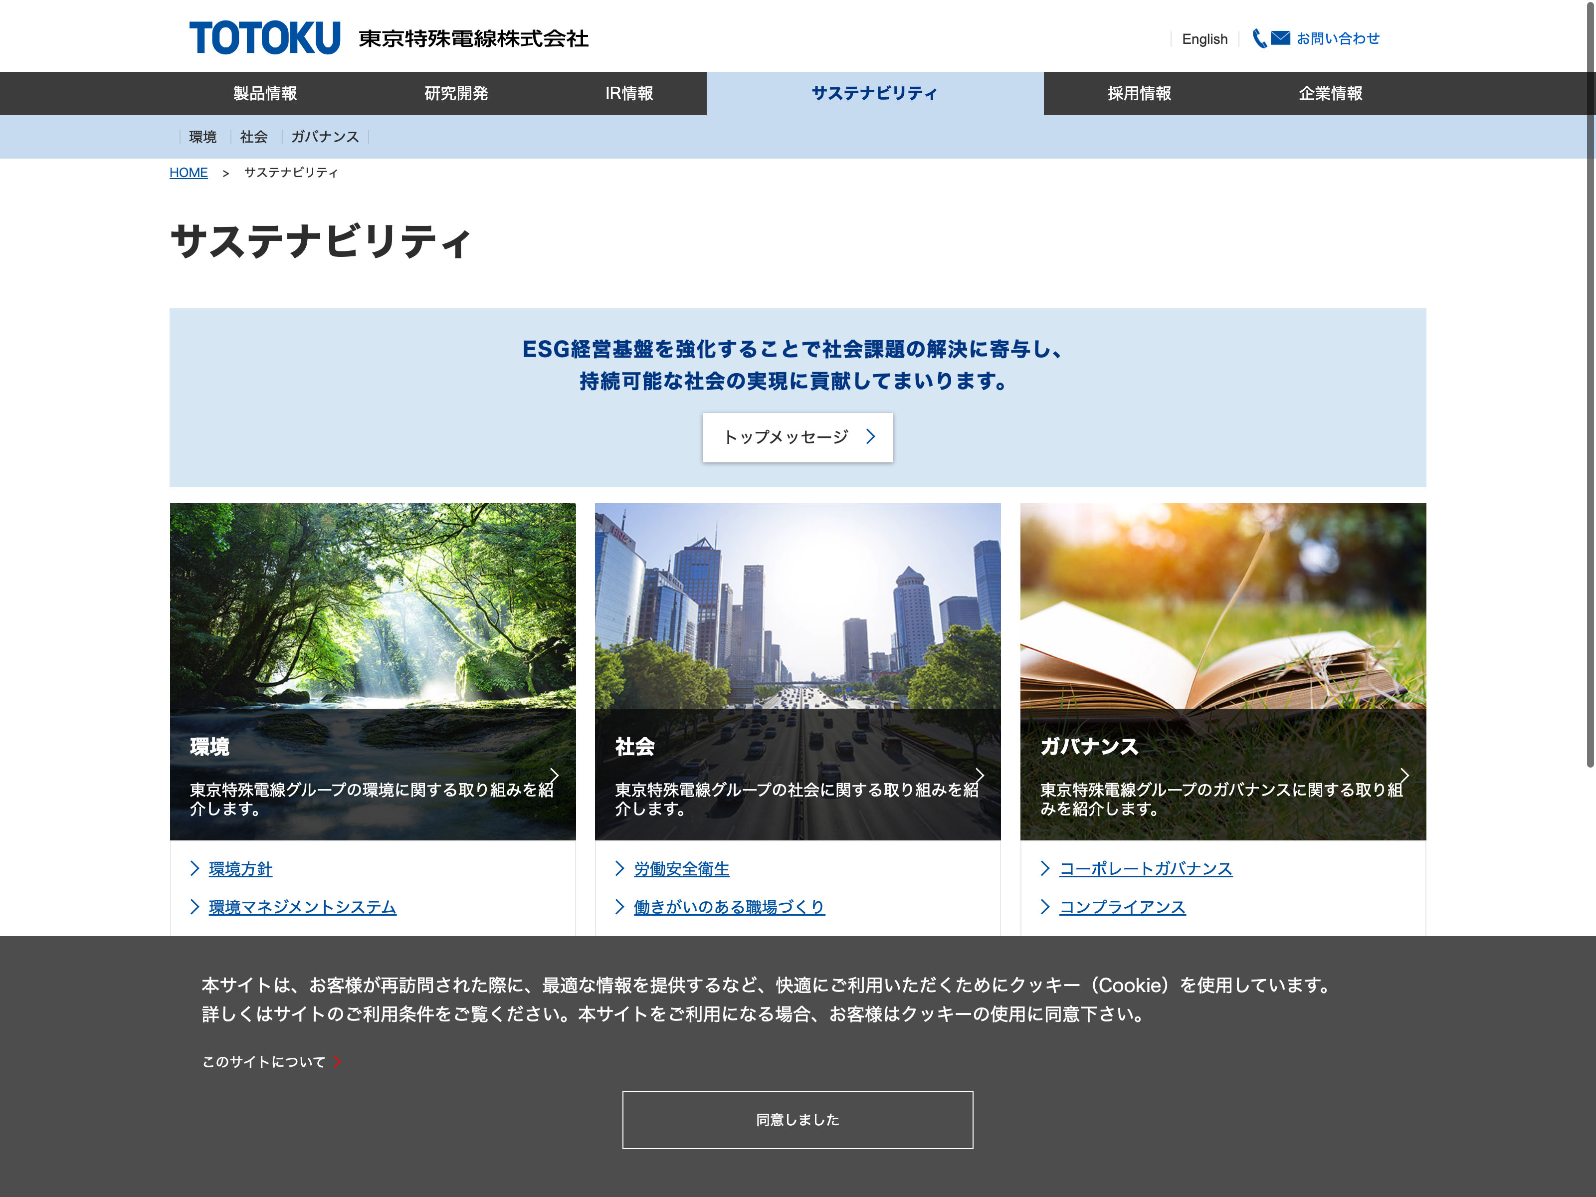Click the forest 環境 thumbnail image

(372, 606)
